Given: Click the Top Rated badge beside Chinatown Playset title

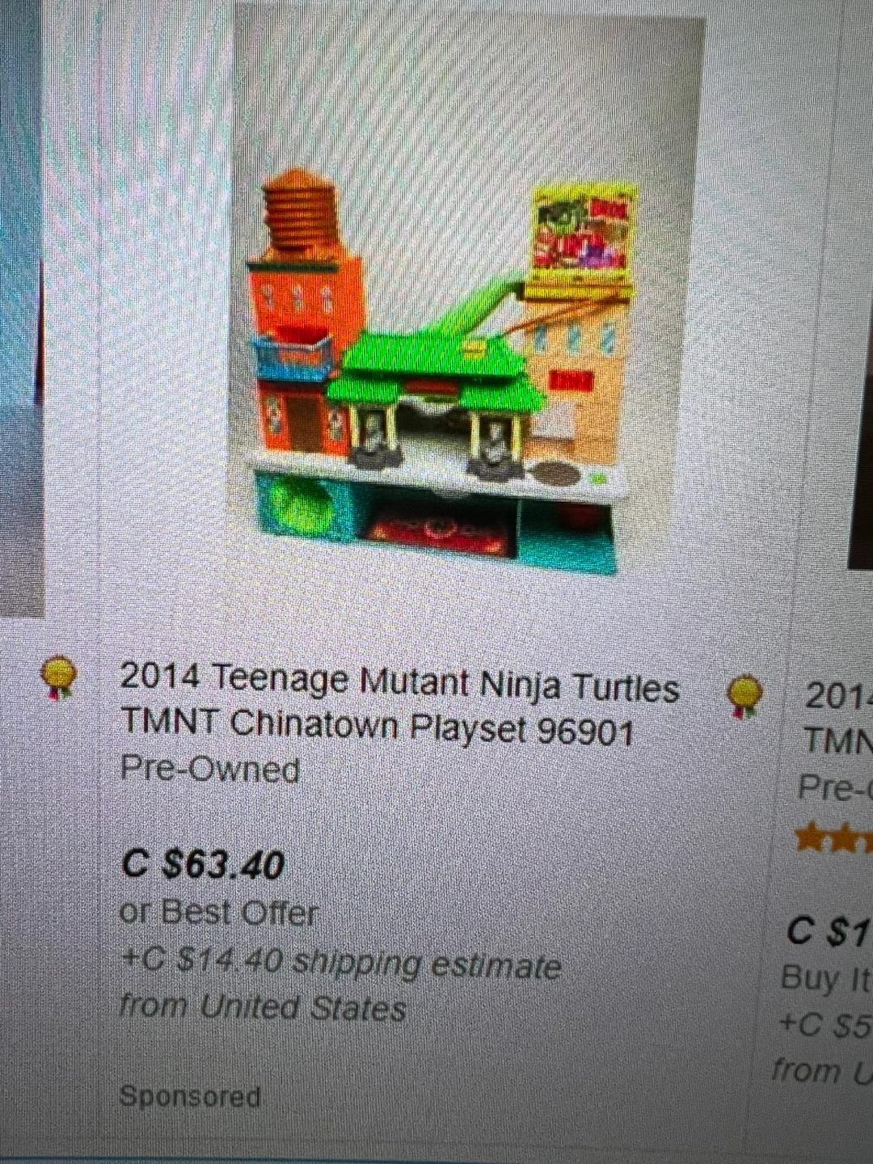Looking at the screenshot, I should (59, 677).
